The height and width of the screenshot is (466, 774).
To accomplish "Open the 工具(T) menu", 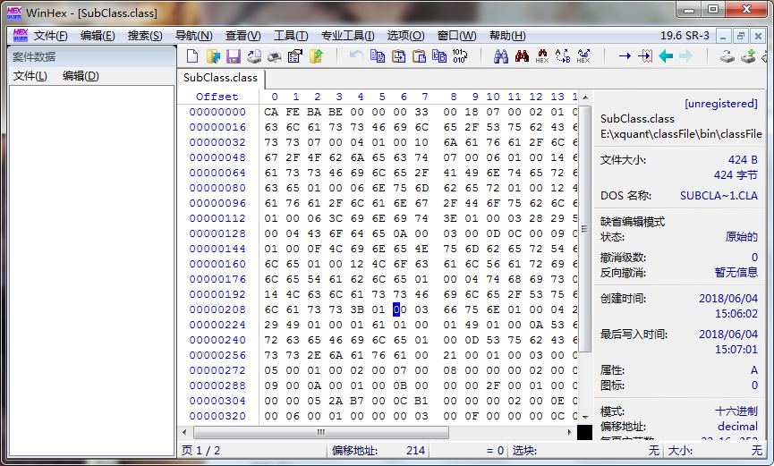I will pyautogui.click(x=291, y=36).
